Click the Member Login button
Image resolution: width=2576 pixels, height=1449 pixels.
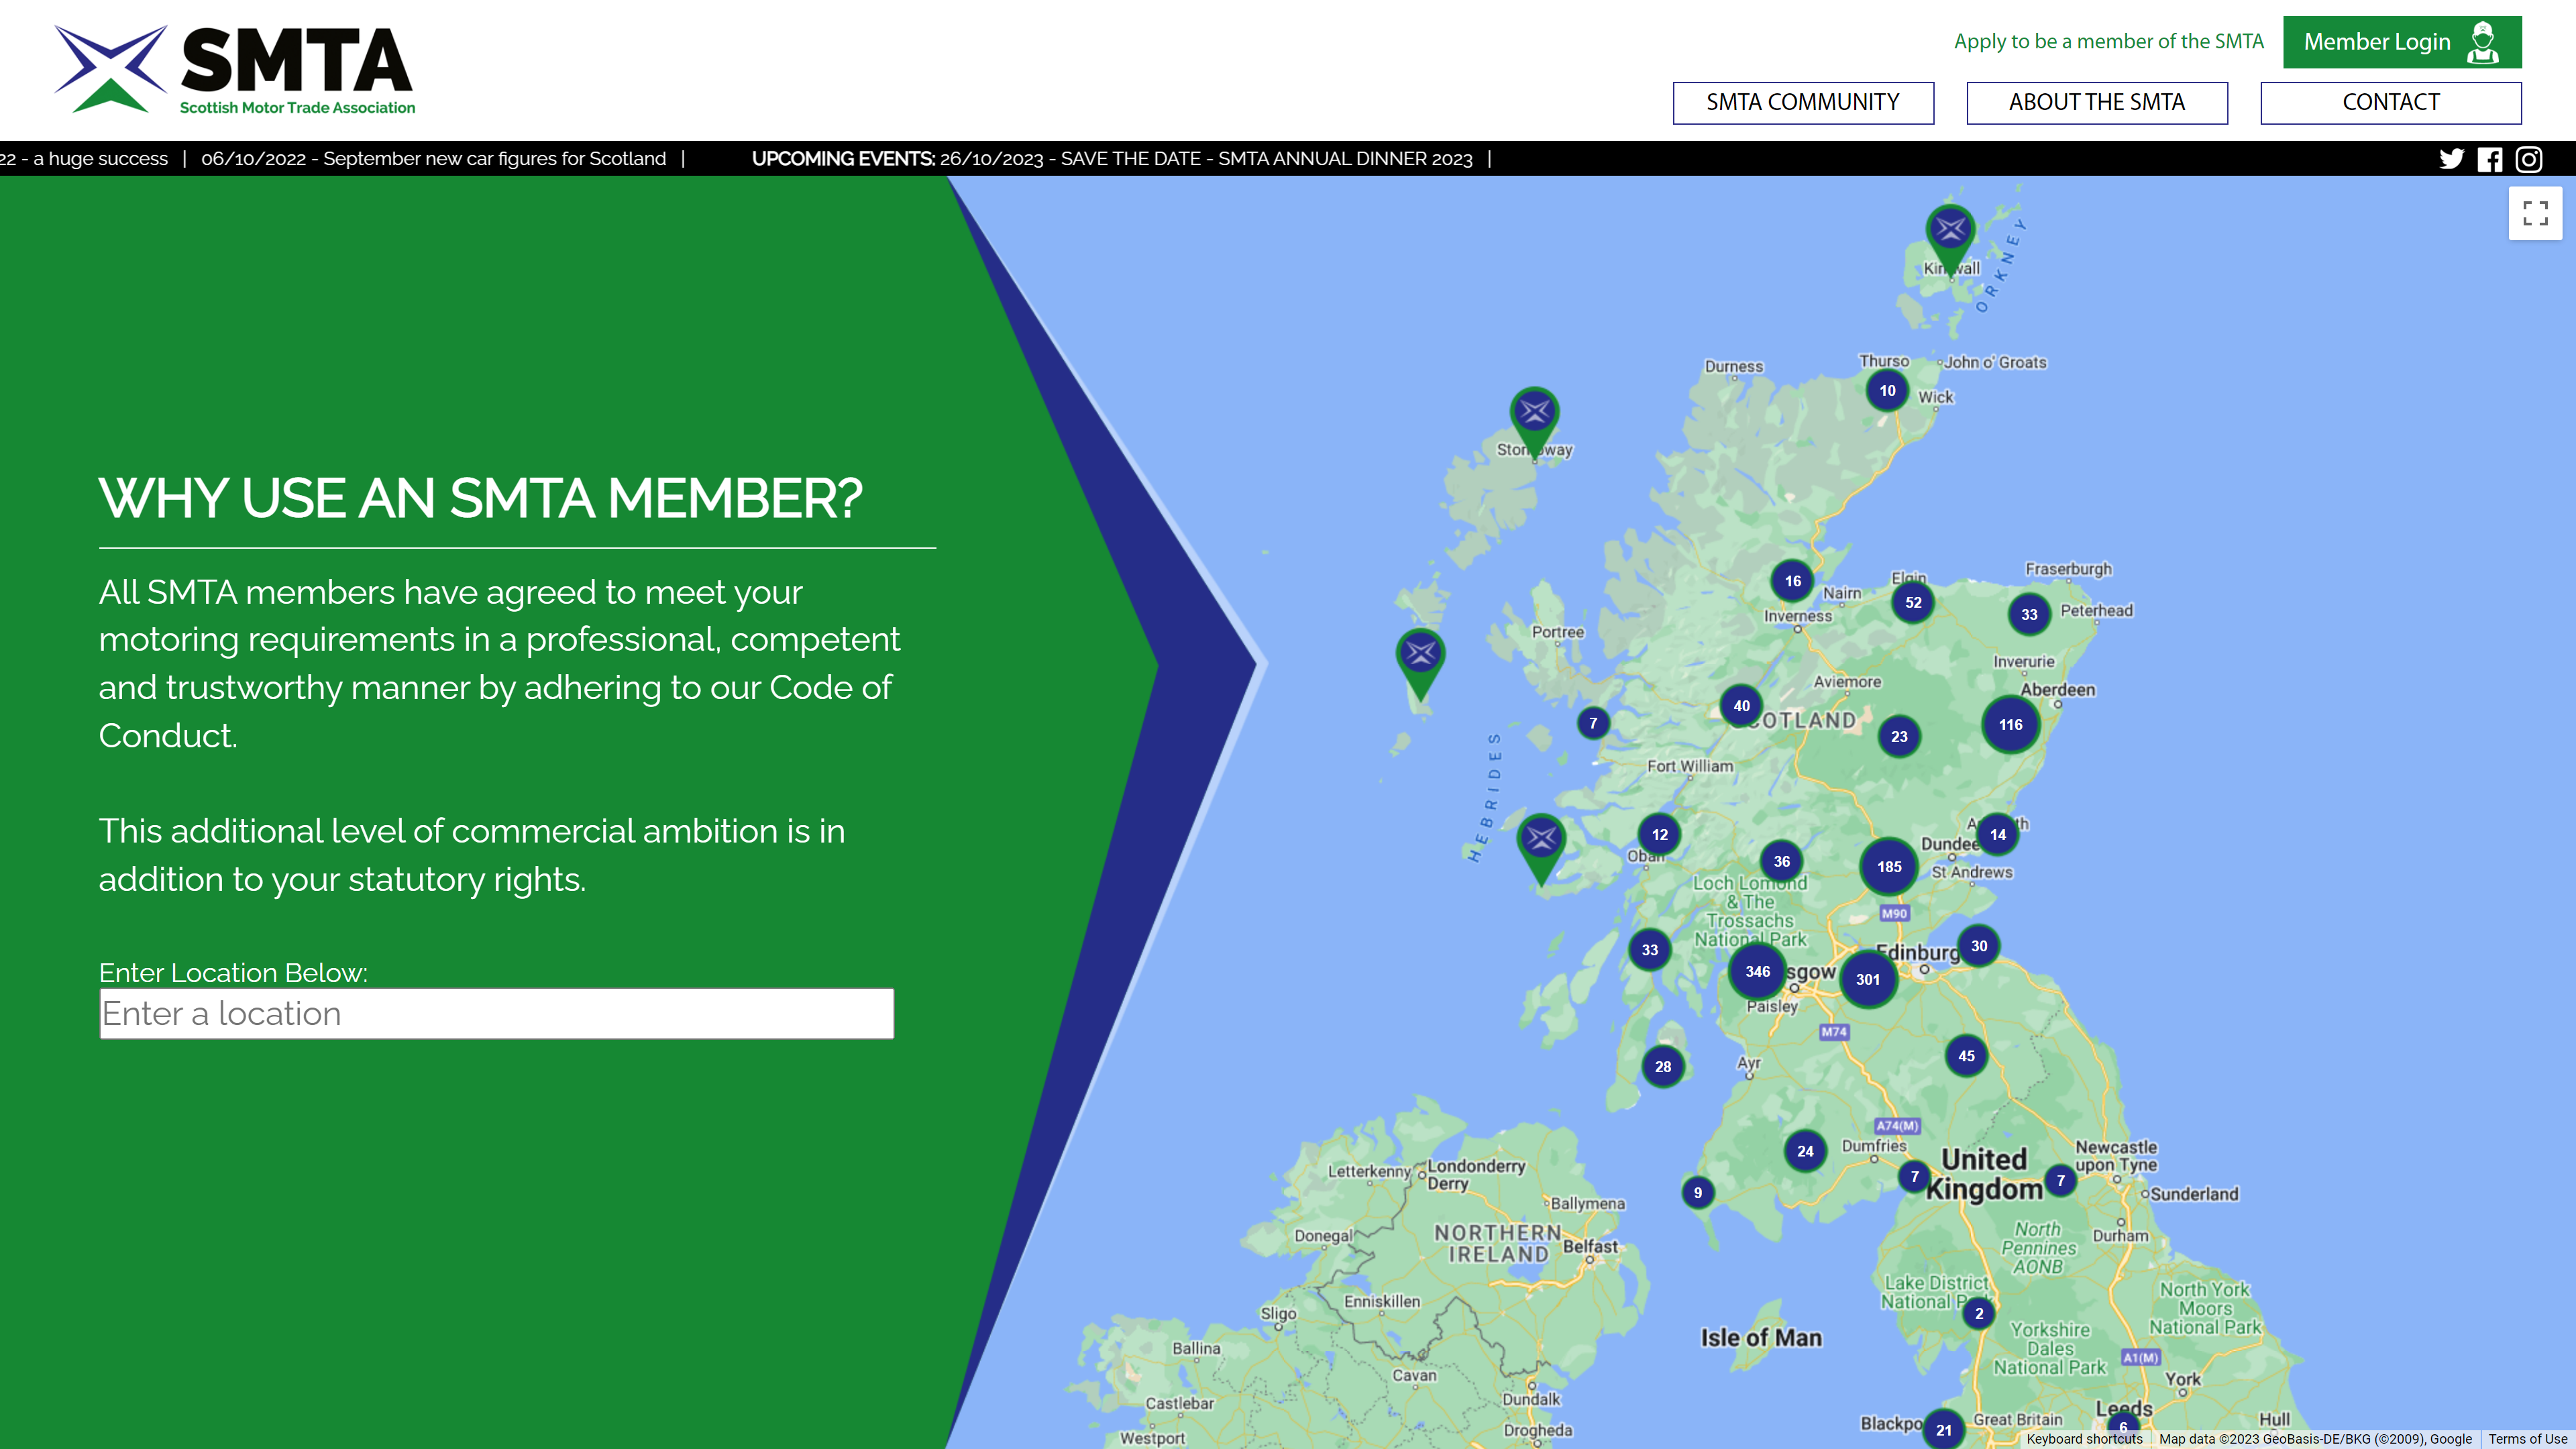pyautogui.click(x=2402, y=42)
